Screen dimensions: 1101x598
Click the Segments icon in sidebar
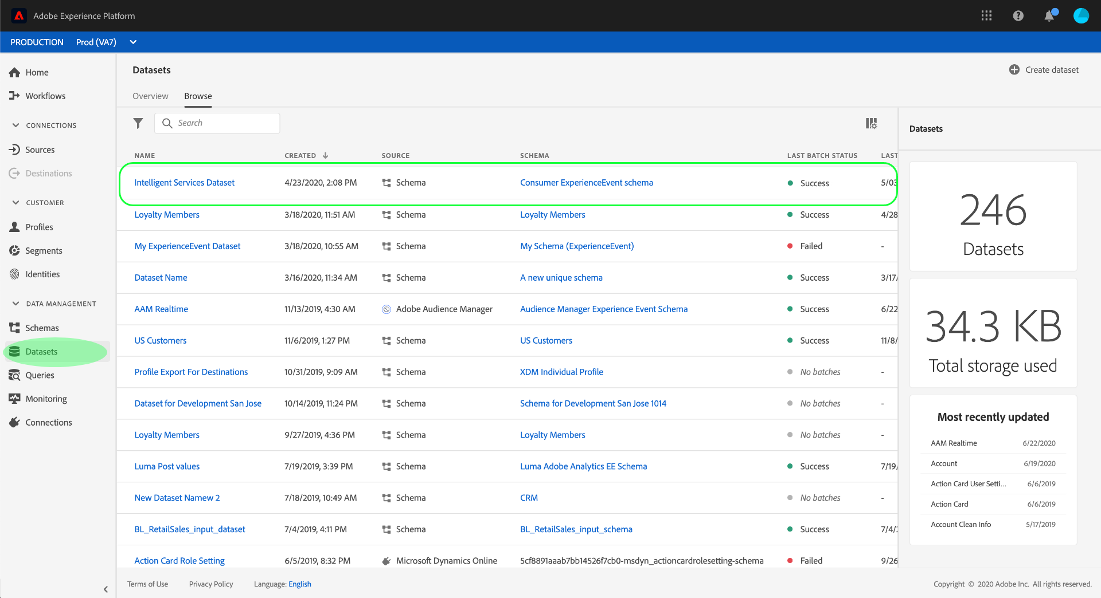point(14,250)
